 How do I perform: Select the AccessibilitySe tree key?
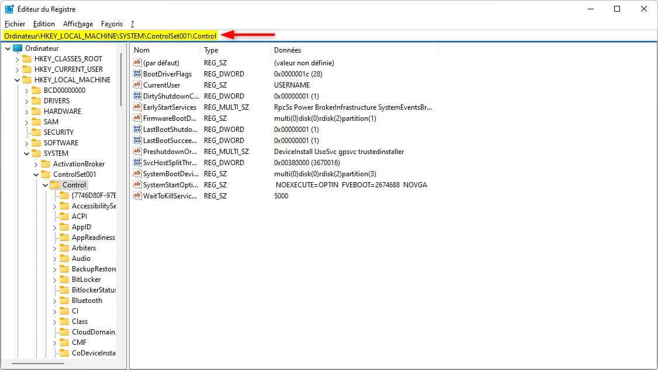click(x=93, y=206)
